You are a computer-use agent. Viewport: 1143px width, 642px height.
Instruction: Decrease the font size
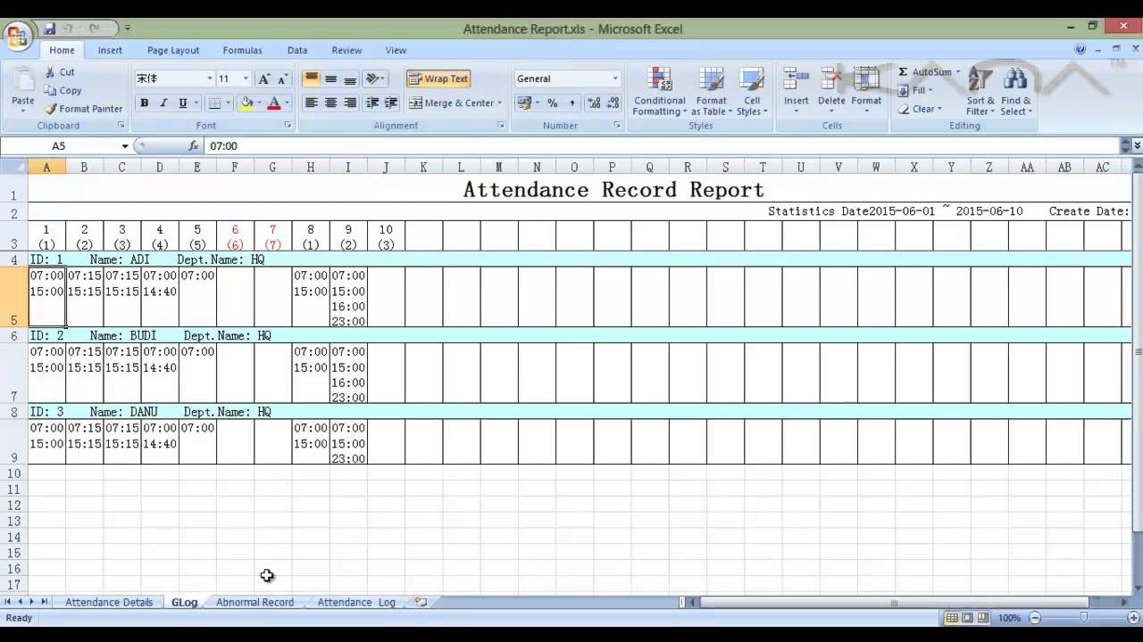pyautogui.click(x=283, y=78)
